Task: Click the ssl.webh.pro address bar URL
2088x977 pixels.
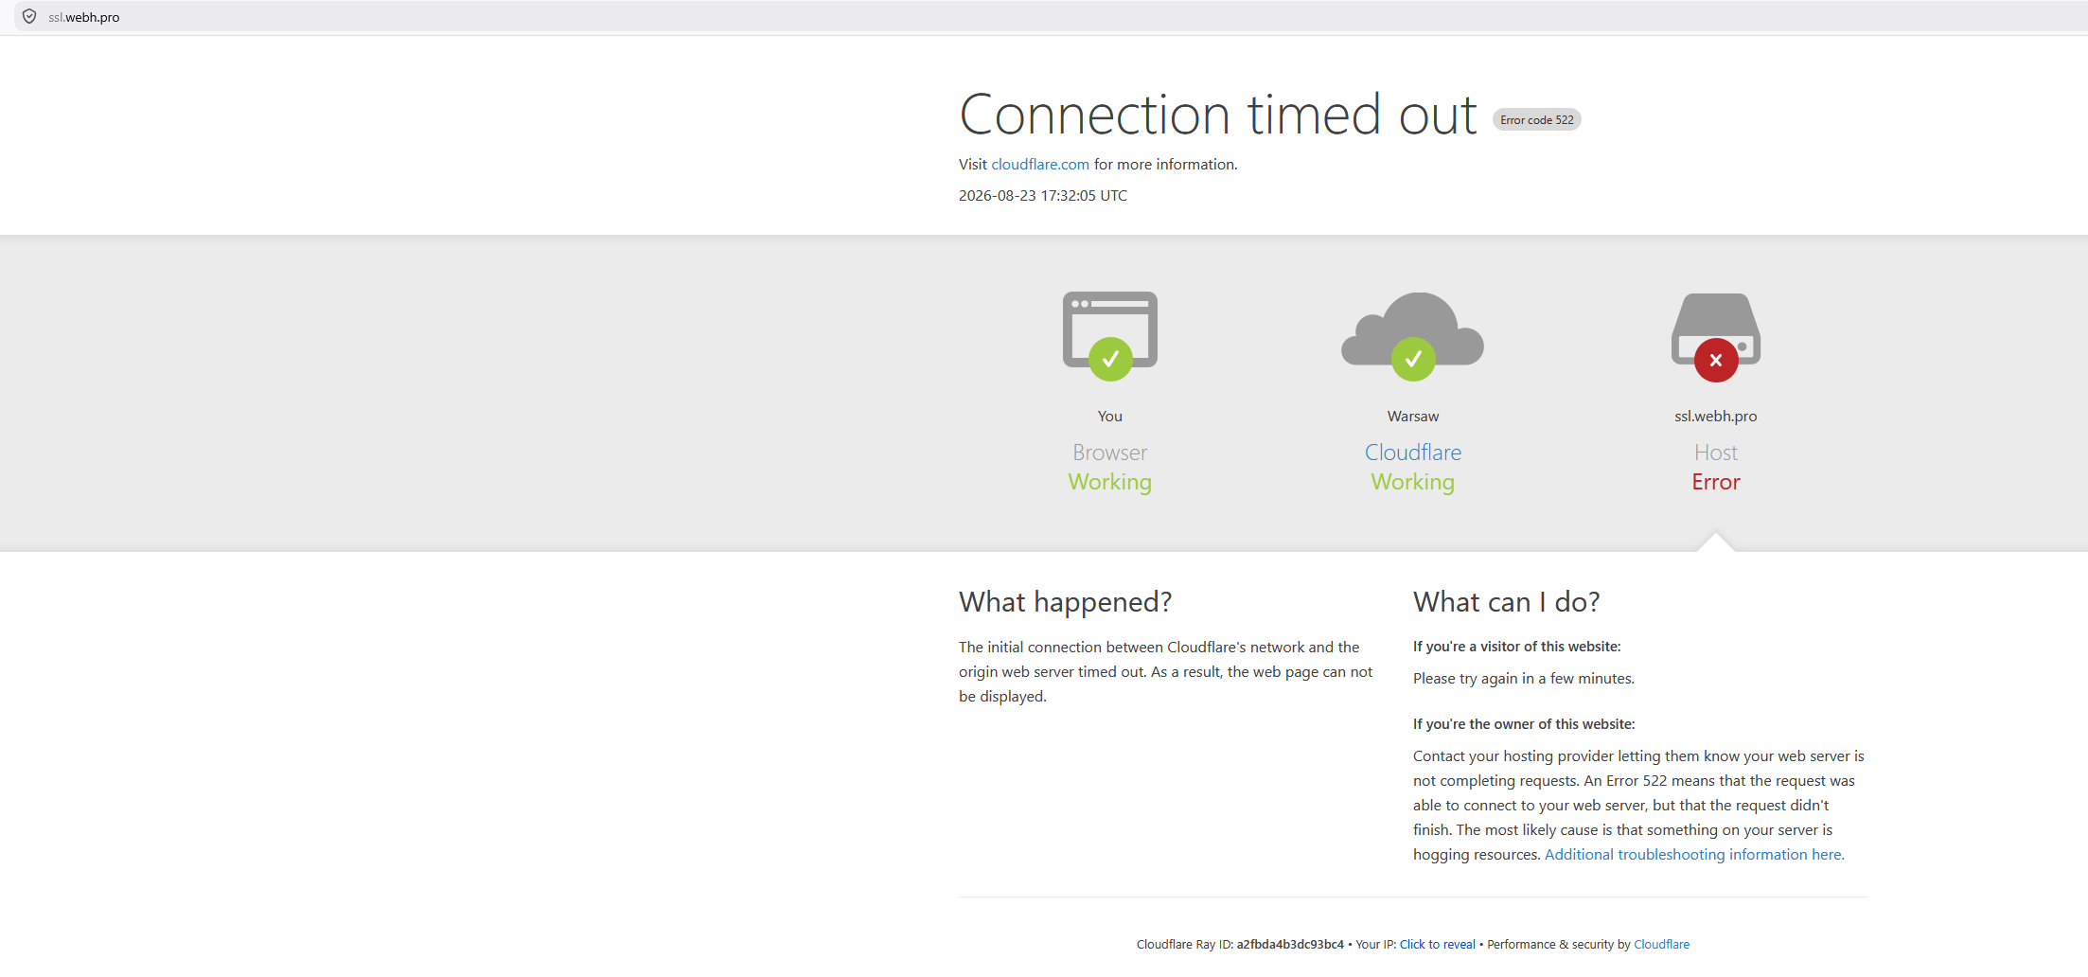Action: coord(84,17)
